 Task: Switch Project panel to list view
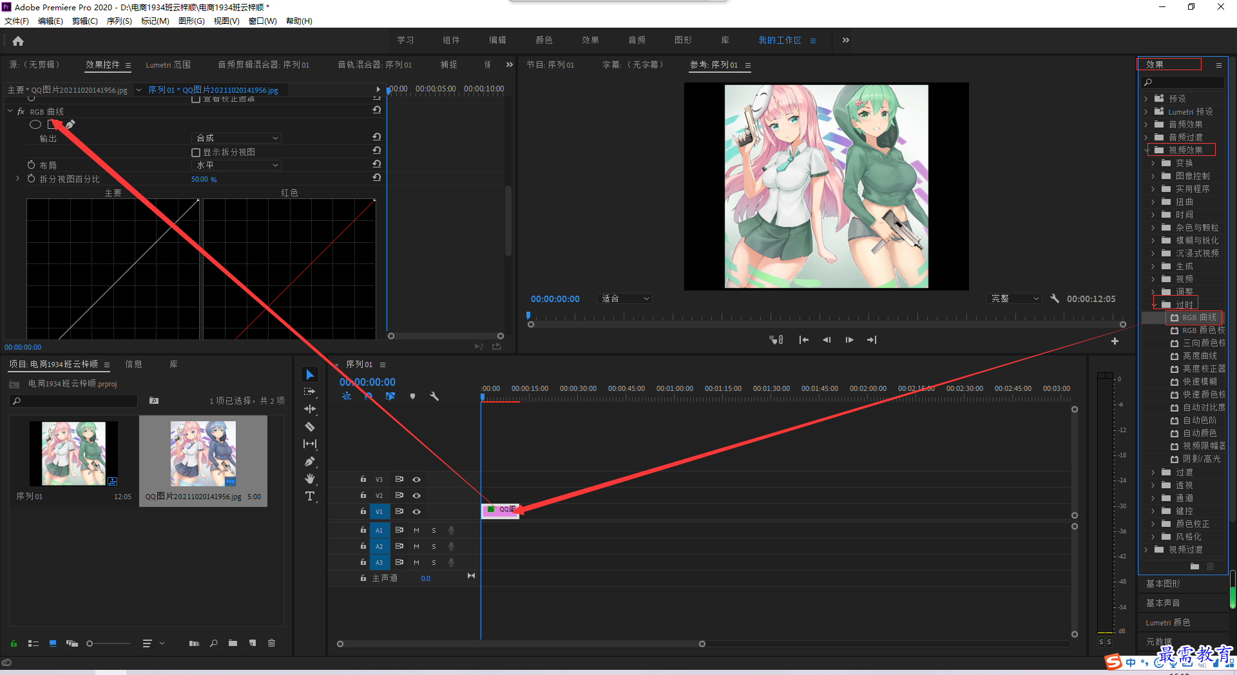pos(34,643)
